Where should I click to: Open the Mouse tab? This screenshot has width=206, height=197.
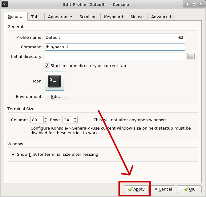click(137, 17)
